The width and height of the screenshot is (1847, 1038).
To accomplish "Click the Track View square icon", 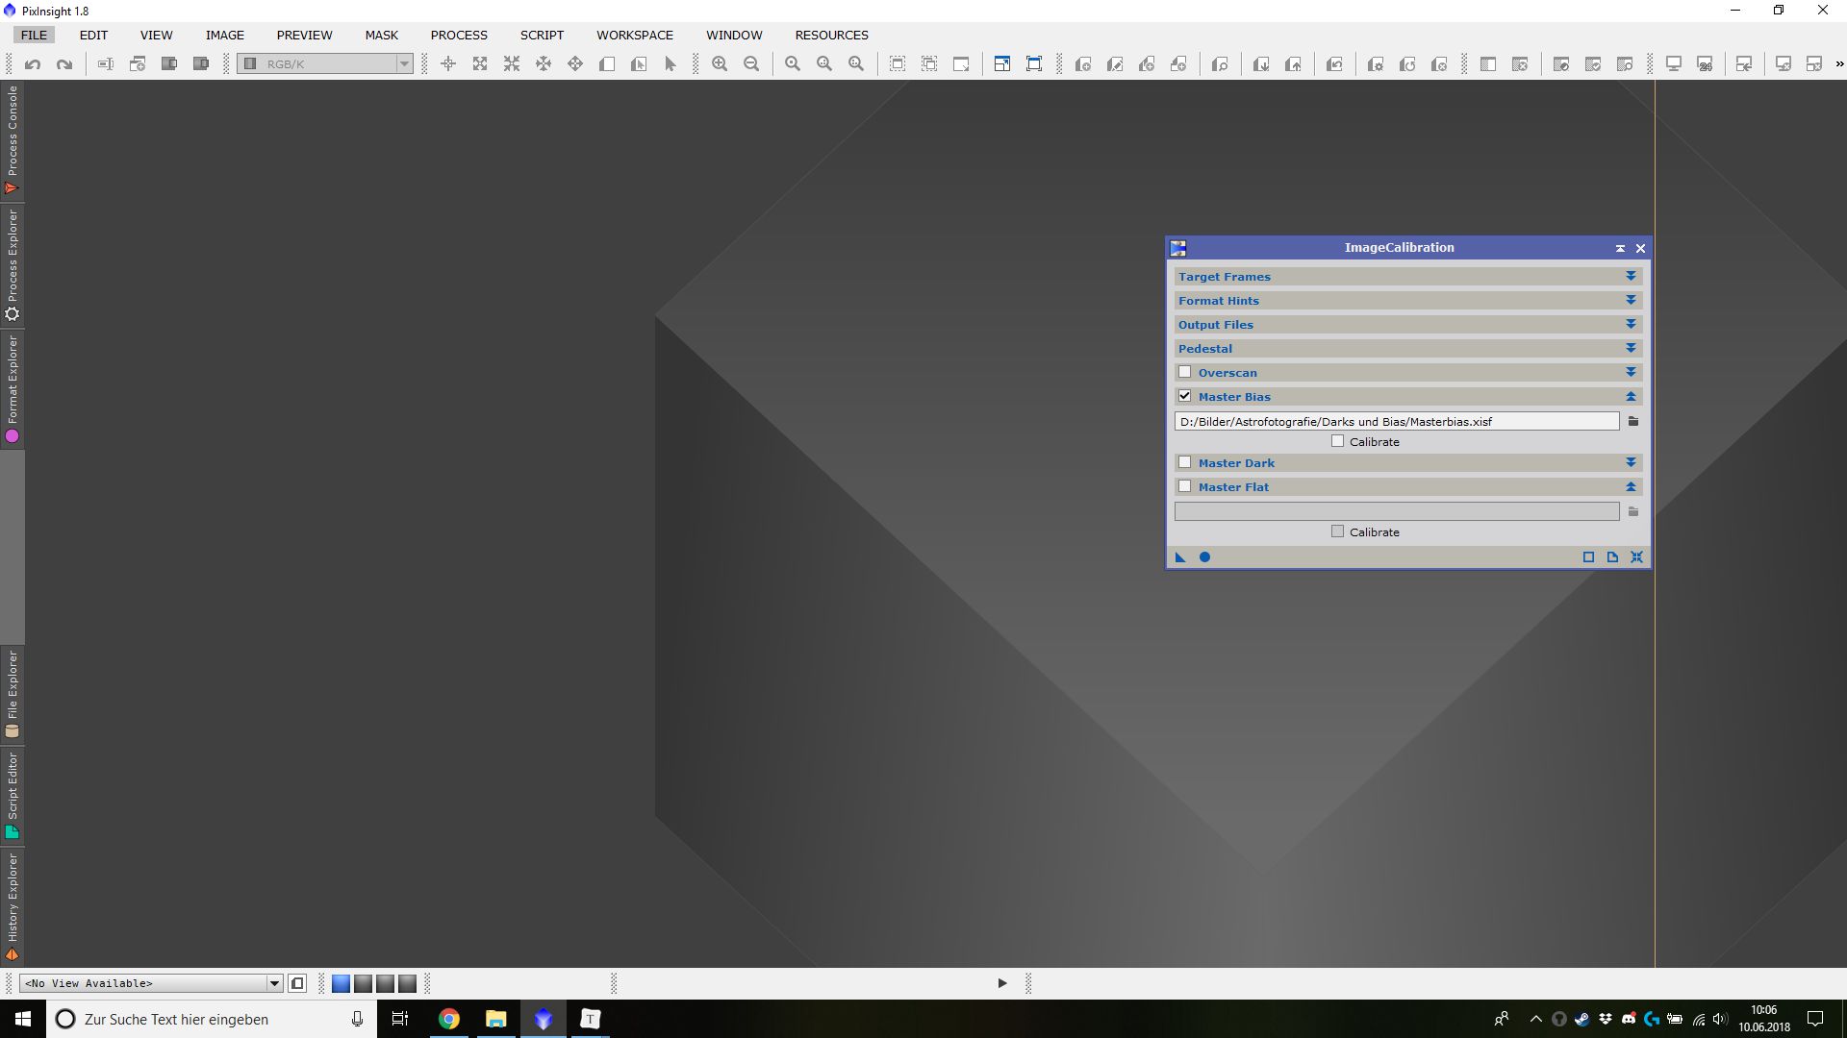I will coord(1588,557).
